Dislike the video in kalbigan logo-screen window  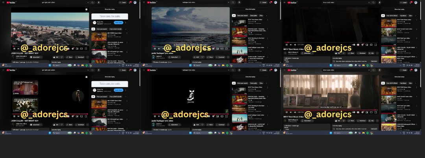[x=203, y=125]
